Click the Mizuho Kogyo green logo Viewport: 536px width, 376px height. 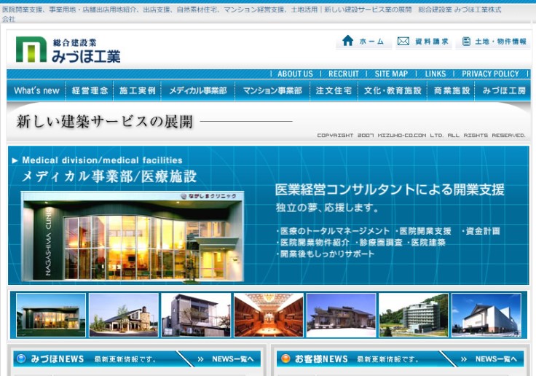pyautogui.click(x=31, y=50)
